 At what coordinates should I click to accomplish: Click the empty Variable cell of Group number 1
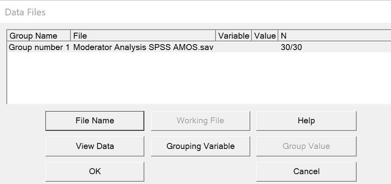234,48
